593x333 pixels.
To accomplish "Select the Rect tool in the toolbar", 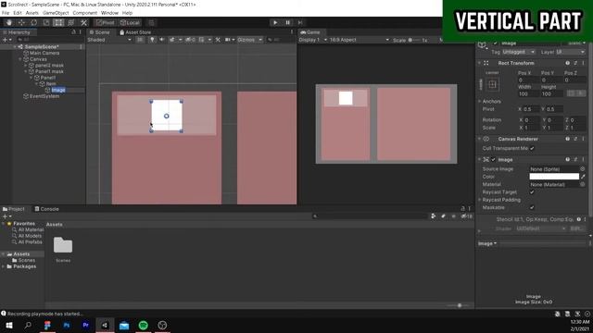I will coord(58,22).
